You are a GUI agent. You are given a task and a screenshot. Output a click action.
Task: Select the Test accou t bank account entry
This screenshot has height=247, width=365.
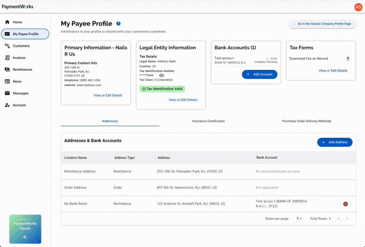[x=246, y=60]
